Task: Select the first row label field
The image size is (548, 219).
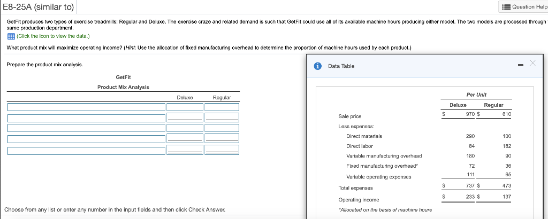Action: pos(86,107)
